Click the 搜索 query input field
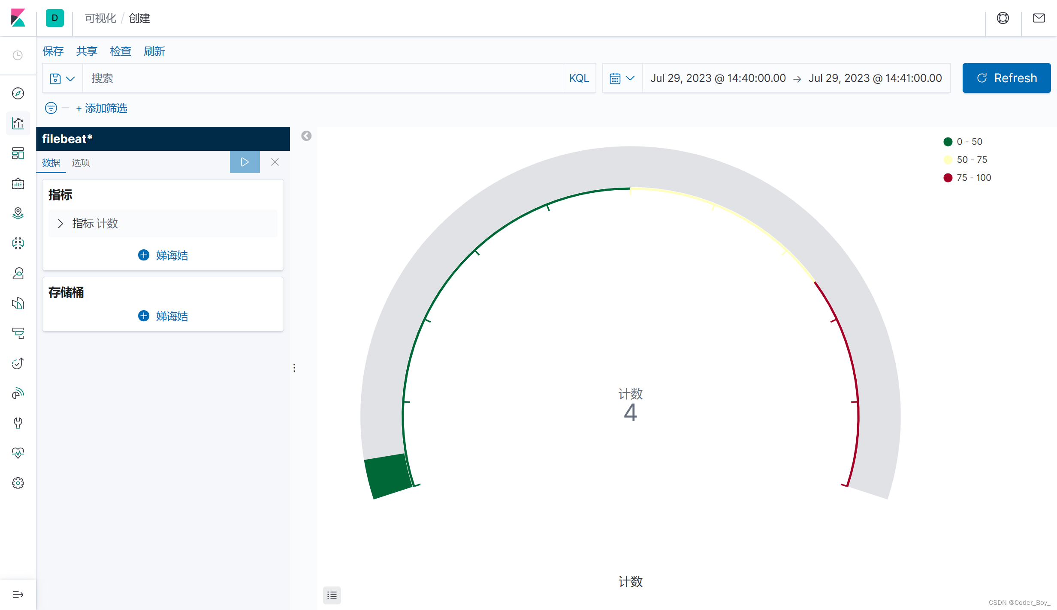 coord(322,78)
